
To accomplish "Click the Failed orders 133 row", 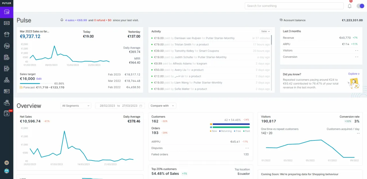I will coord(200,154).
